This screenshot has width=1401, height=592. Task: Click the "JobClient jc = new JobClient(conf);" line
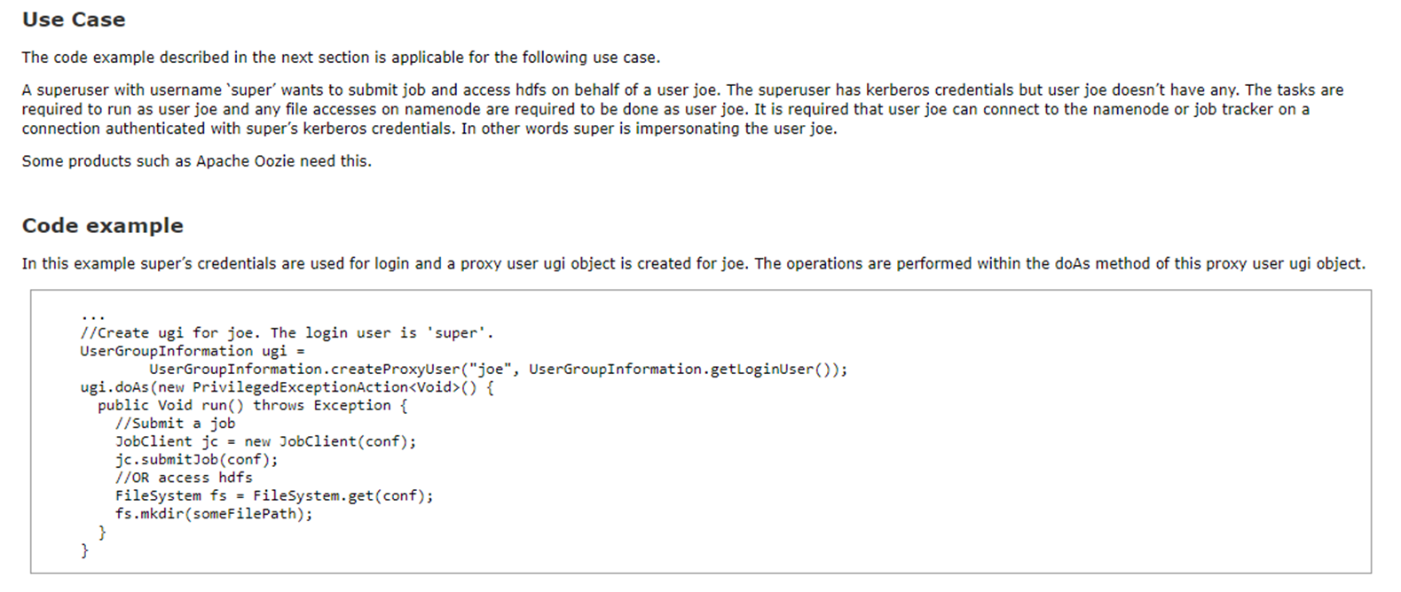pyautogui.click(x=265, y=441)
